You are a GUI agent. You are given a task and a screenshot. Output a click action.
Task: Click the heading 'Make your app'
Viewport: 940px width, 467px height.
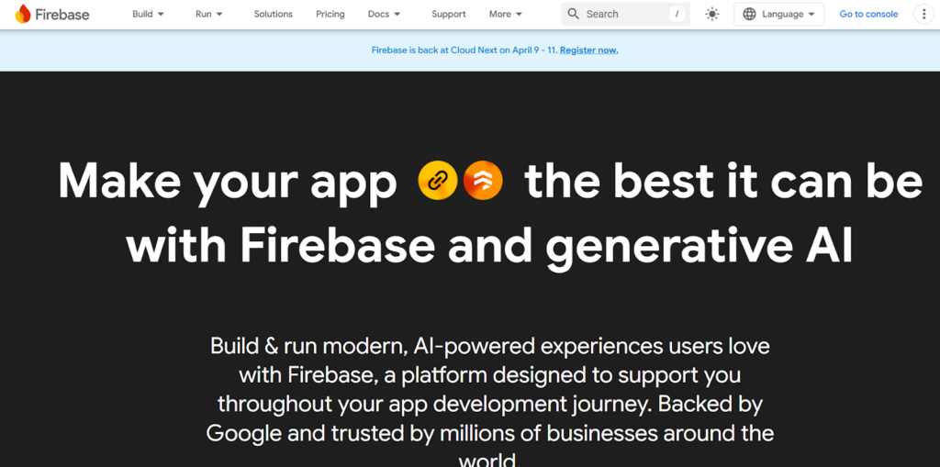pyautogui.click(x=228, y=182)
